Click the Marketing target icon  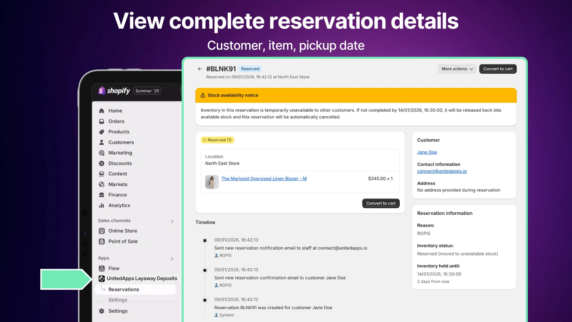point(102,153)
